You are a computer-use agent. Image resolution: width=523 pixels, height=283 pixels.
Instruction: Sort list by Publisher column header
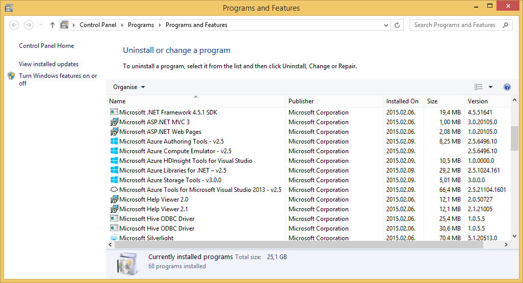tap(301, 101)
